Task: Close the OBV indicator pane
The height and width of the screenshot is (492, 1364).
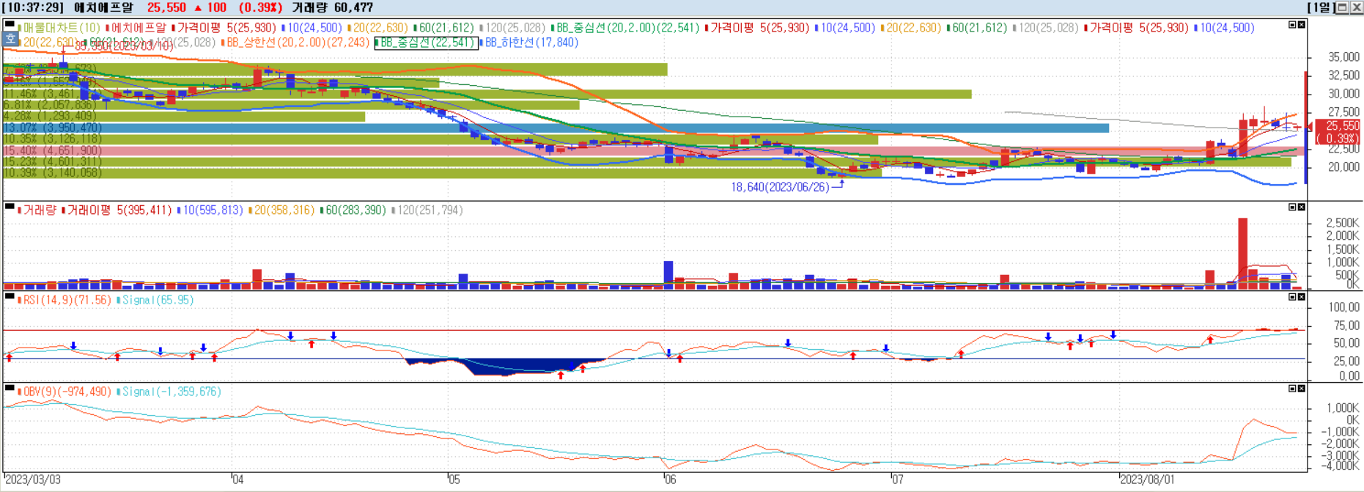Action: [1301, 389]
